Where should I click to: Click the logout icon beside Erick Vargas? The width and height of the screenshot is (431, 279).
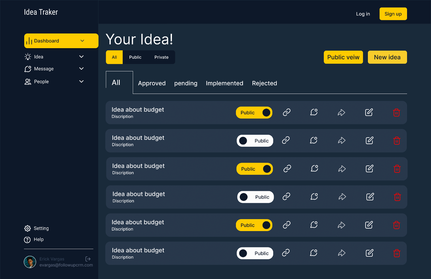pos(88,259)
